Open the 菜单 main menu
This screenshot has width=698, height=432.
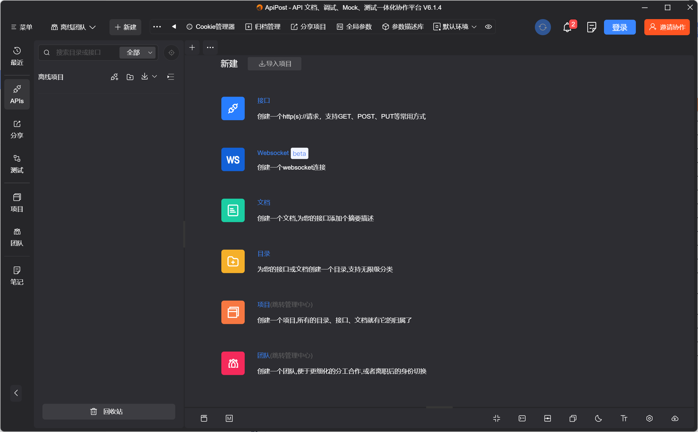22,27
